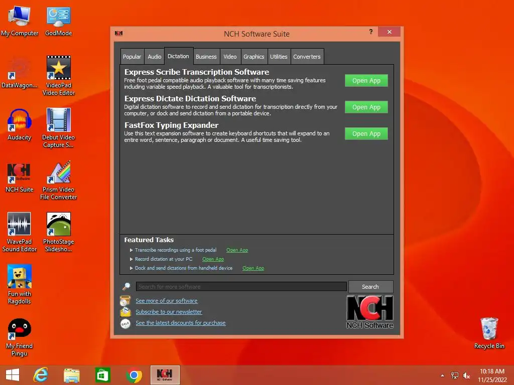Click 'Transcribe recordings using a foot pedal'

pos(176,250)
